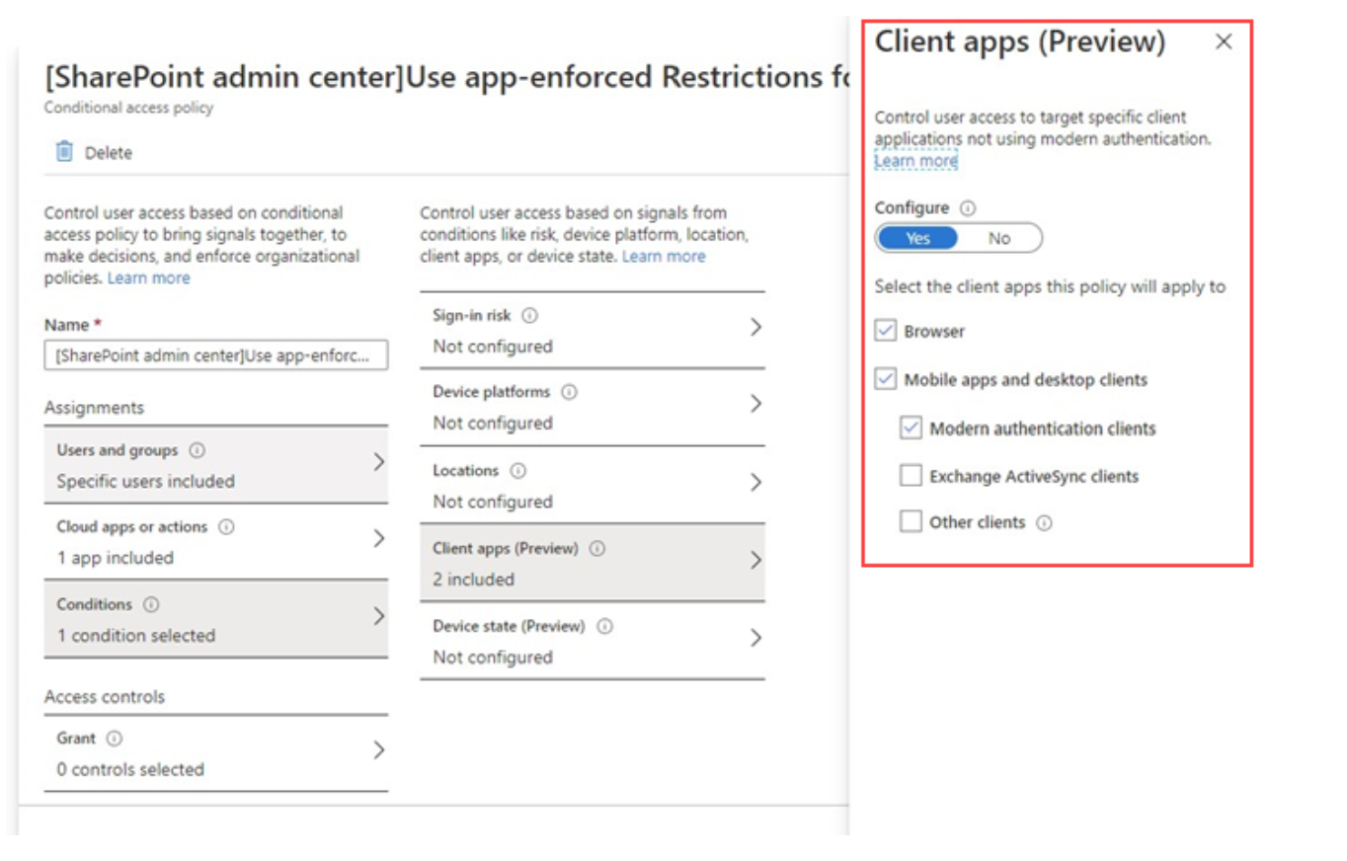
Task: Click info icon beside Cloud apps or actions
Action: point(226,527)
